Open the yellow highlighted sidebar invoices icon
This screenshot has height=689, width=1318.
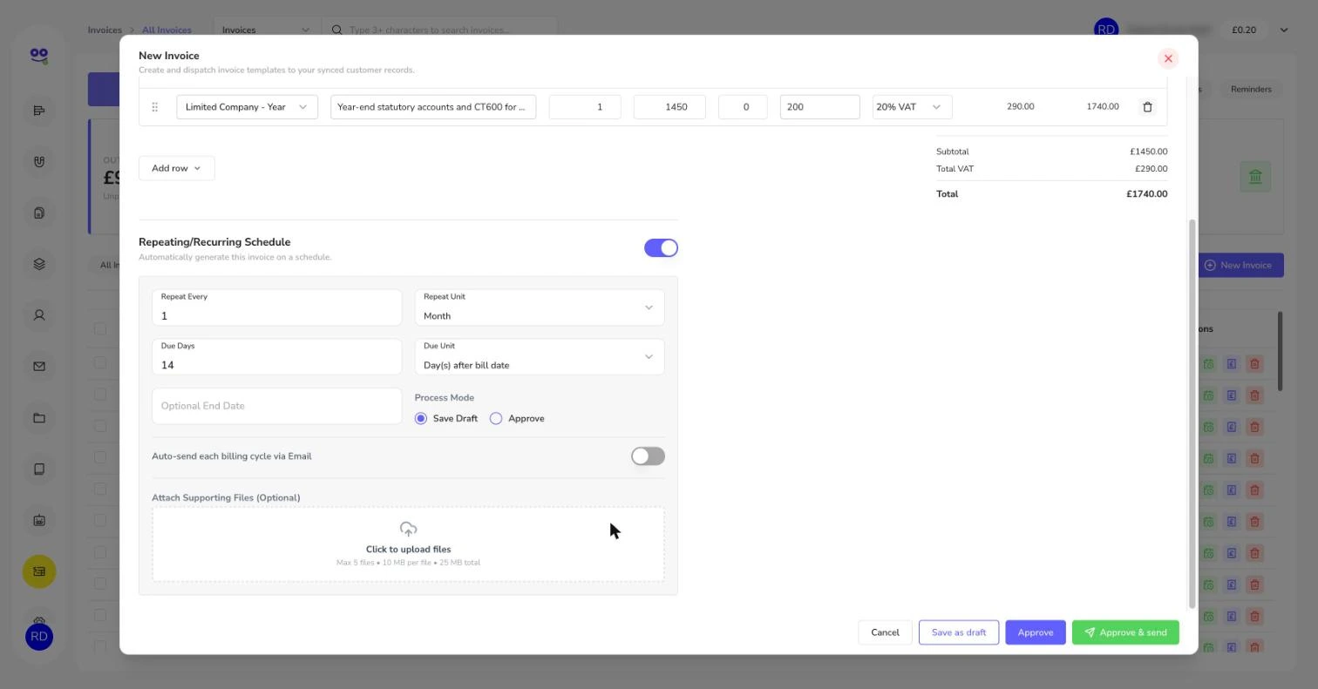click(38, 571)
